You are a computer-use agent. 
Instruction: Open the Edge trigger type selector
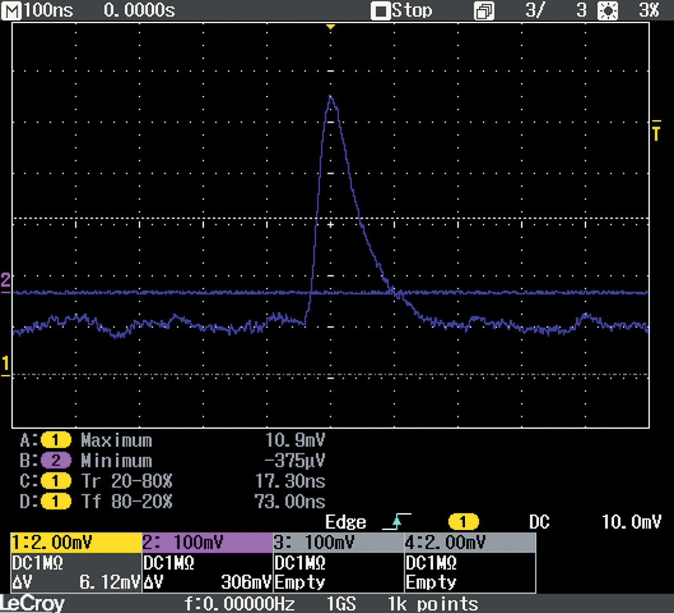(346, 522)
